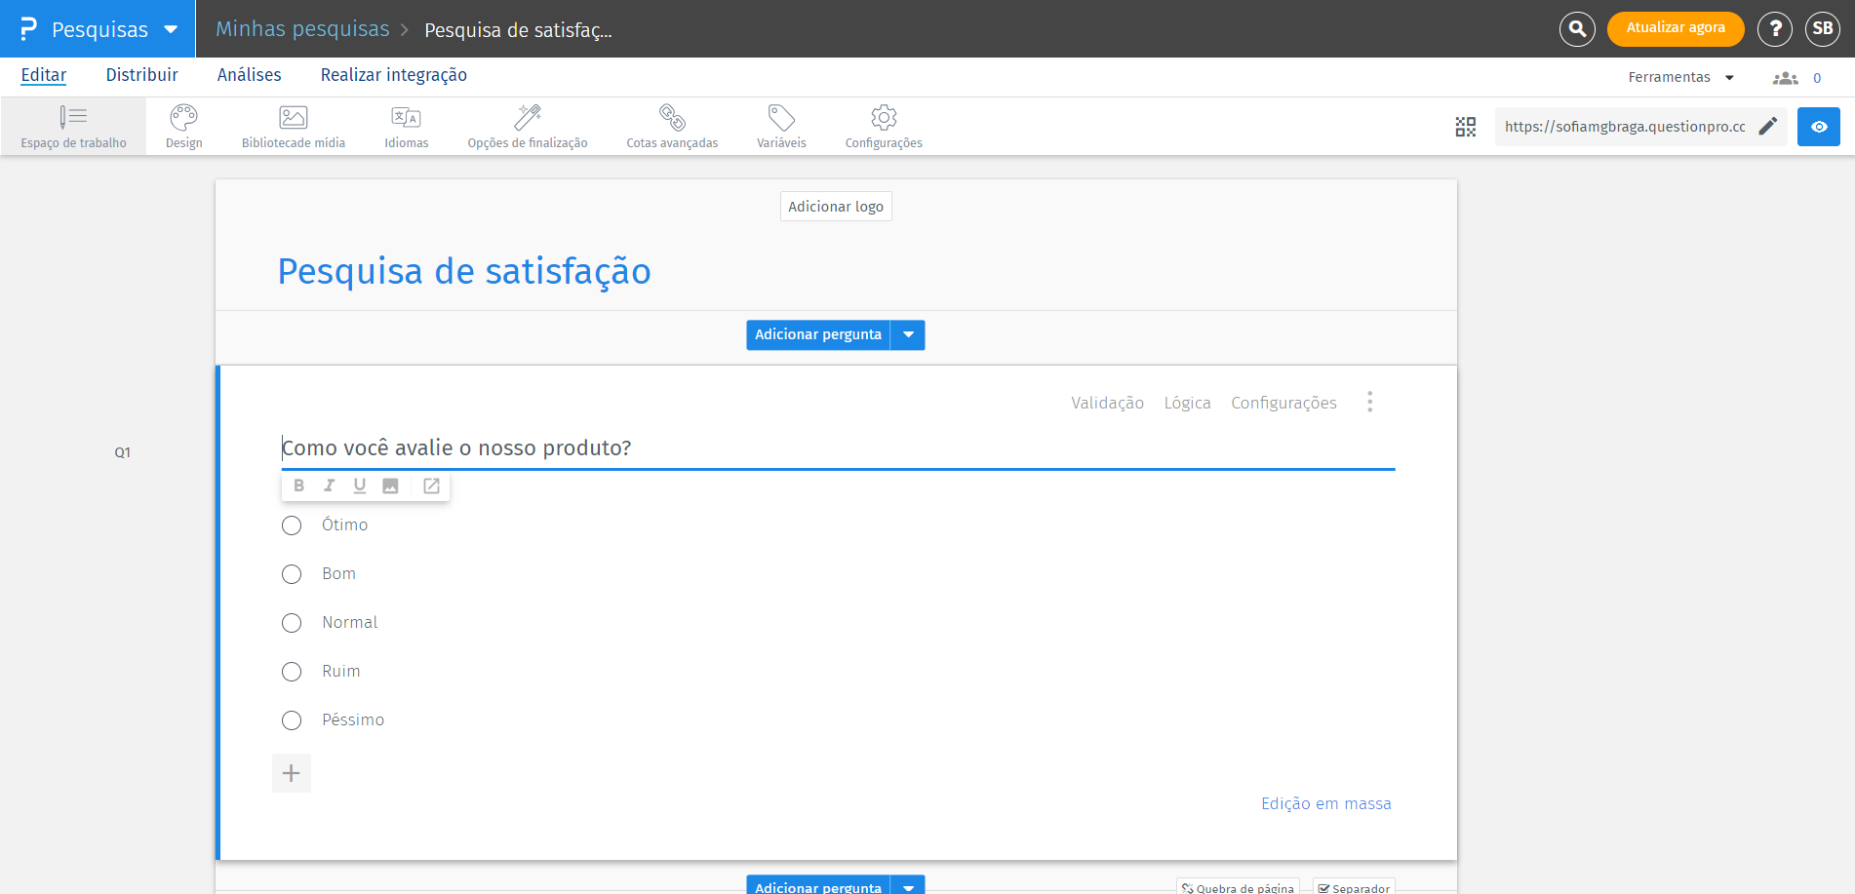This screenshot has height=894, width=1855.
Task: Switch to the Distribuir tab
Action: tap(142, 75)
